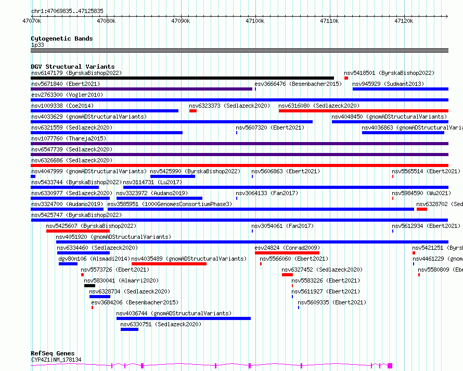Click dgv80n106 (Alsmadi2014) label

94,259
